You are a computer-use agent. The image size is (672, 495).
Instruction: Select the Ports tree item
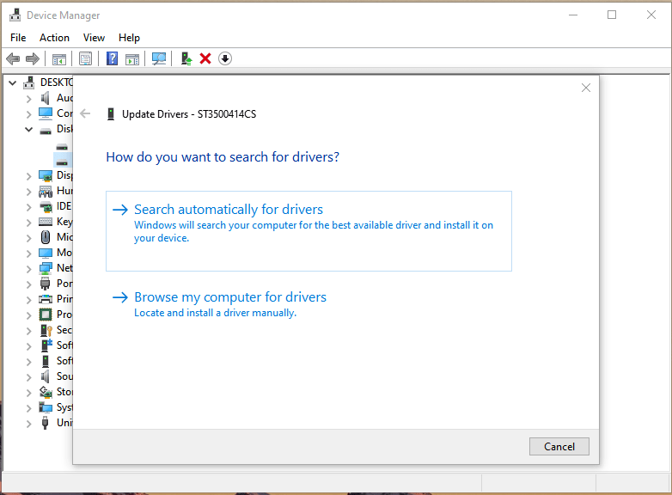point(64,284)
